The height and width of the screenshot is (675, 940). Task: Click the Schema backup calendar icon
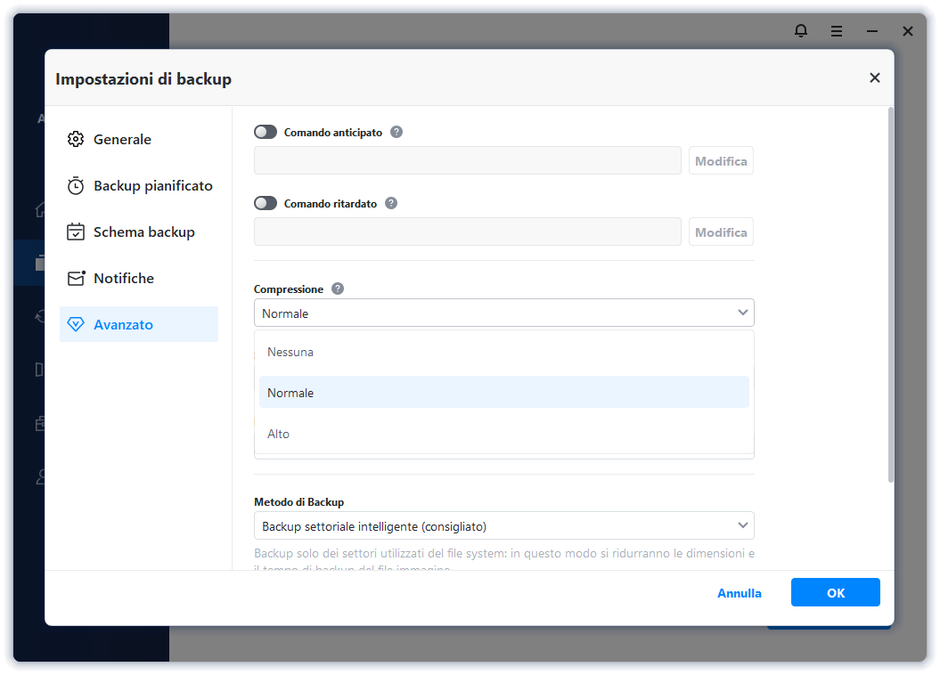(x=76, y=232)
